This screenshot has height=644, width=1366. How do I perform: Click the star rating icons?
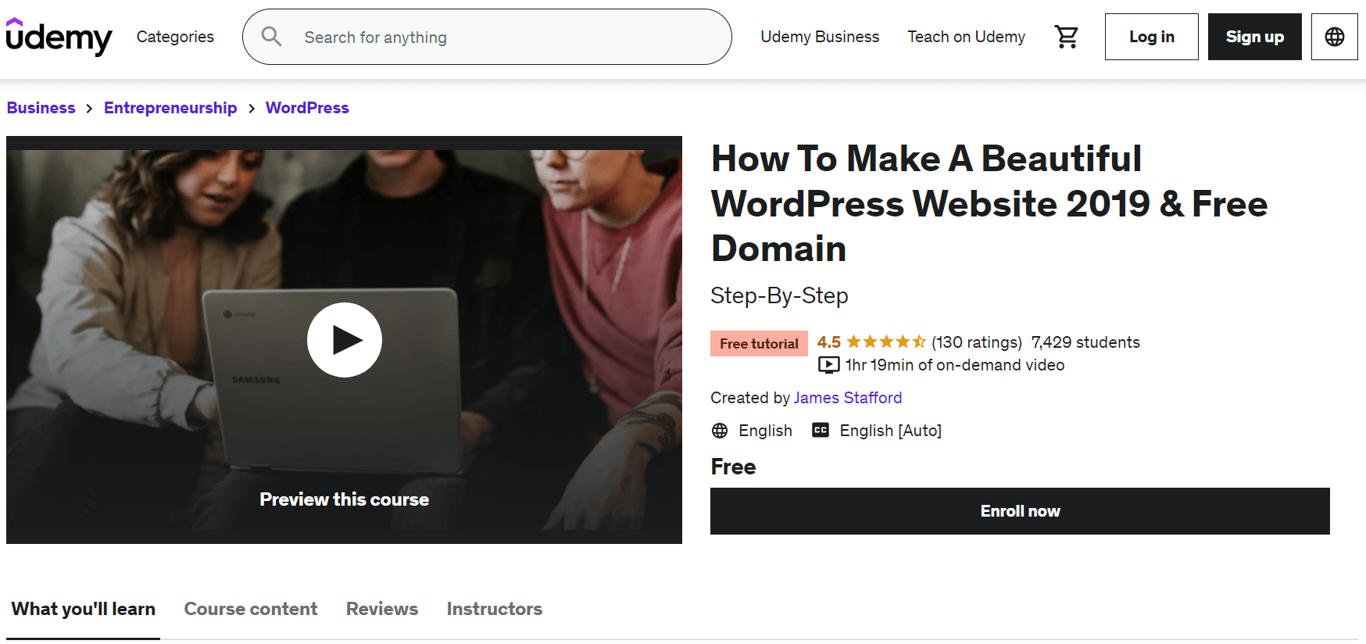coord(886,342)
